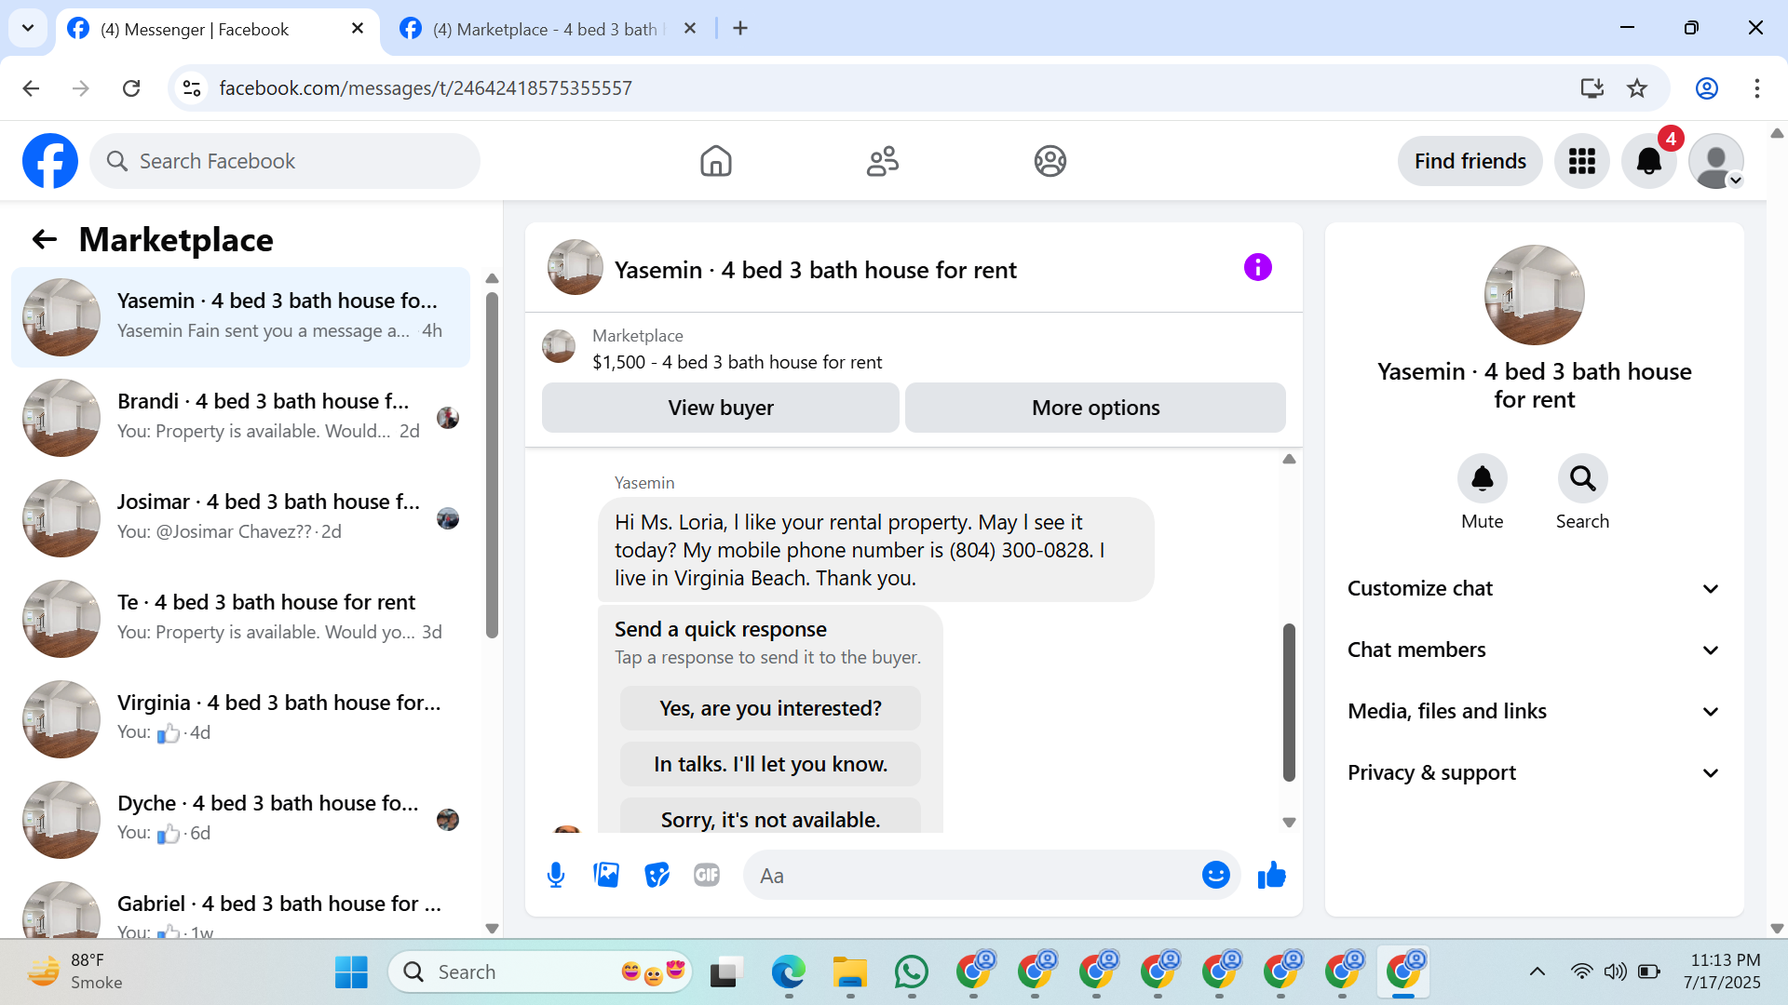Navigate back in the browser

click(x=31, y=88)
